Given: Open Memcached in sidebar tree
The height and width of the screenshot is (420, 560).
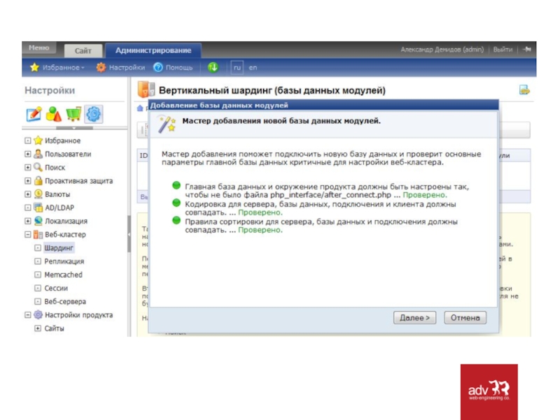Looking at the screenshot, I should (63, 274).
